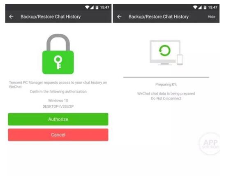
Task: Tap Wi-Fi signal icon in left status bar
Action: [87, 7]
